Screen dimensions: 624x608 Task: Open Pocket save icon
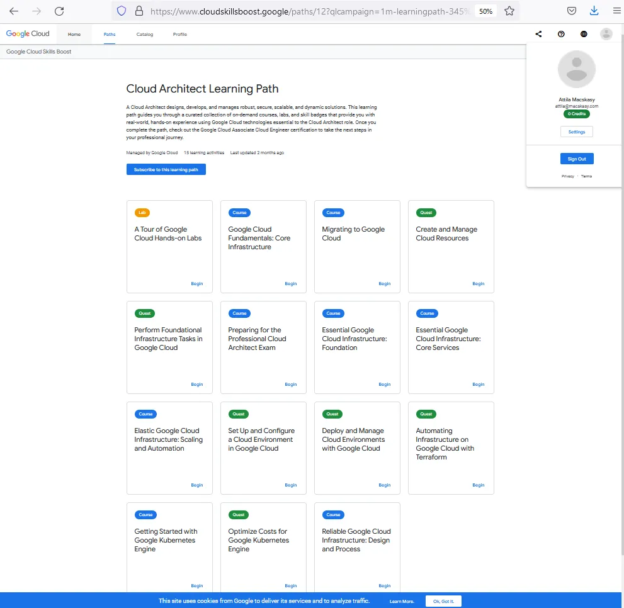(572, 11)
